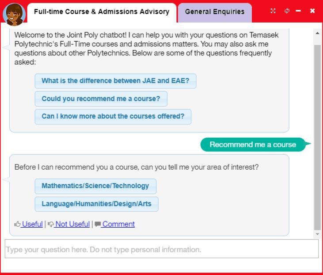Image resolution: width=323 pixels, height=275 pixels.
Task: Click the thumbs-up Useful icon
Action: pos(18,224)
